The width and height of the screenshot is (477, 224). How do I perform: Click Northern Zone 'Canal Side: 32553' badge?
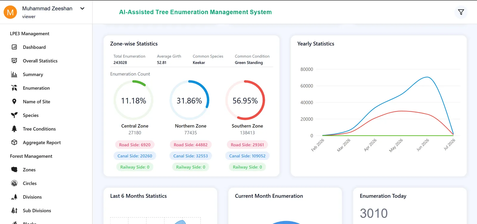[191, 156]
